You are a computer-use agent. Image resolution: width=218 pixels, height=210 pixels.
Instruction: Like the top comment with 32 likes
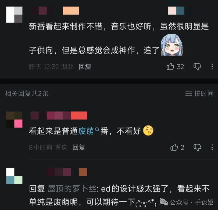click(x=170, y=67)
